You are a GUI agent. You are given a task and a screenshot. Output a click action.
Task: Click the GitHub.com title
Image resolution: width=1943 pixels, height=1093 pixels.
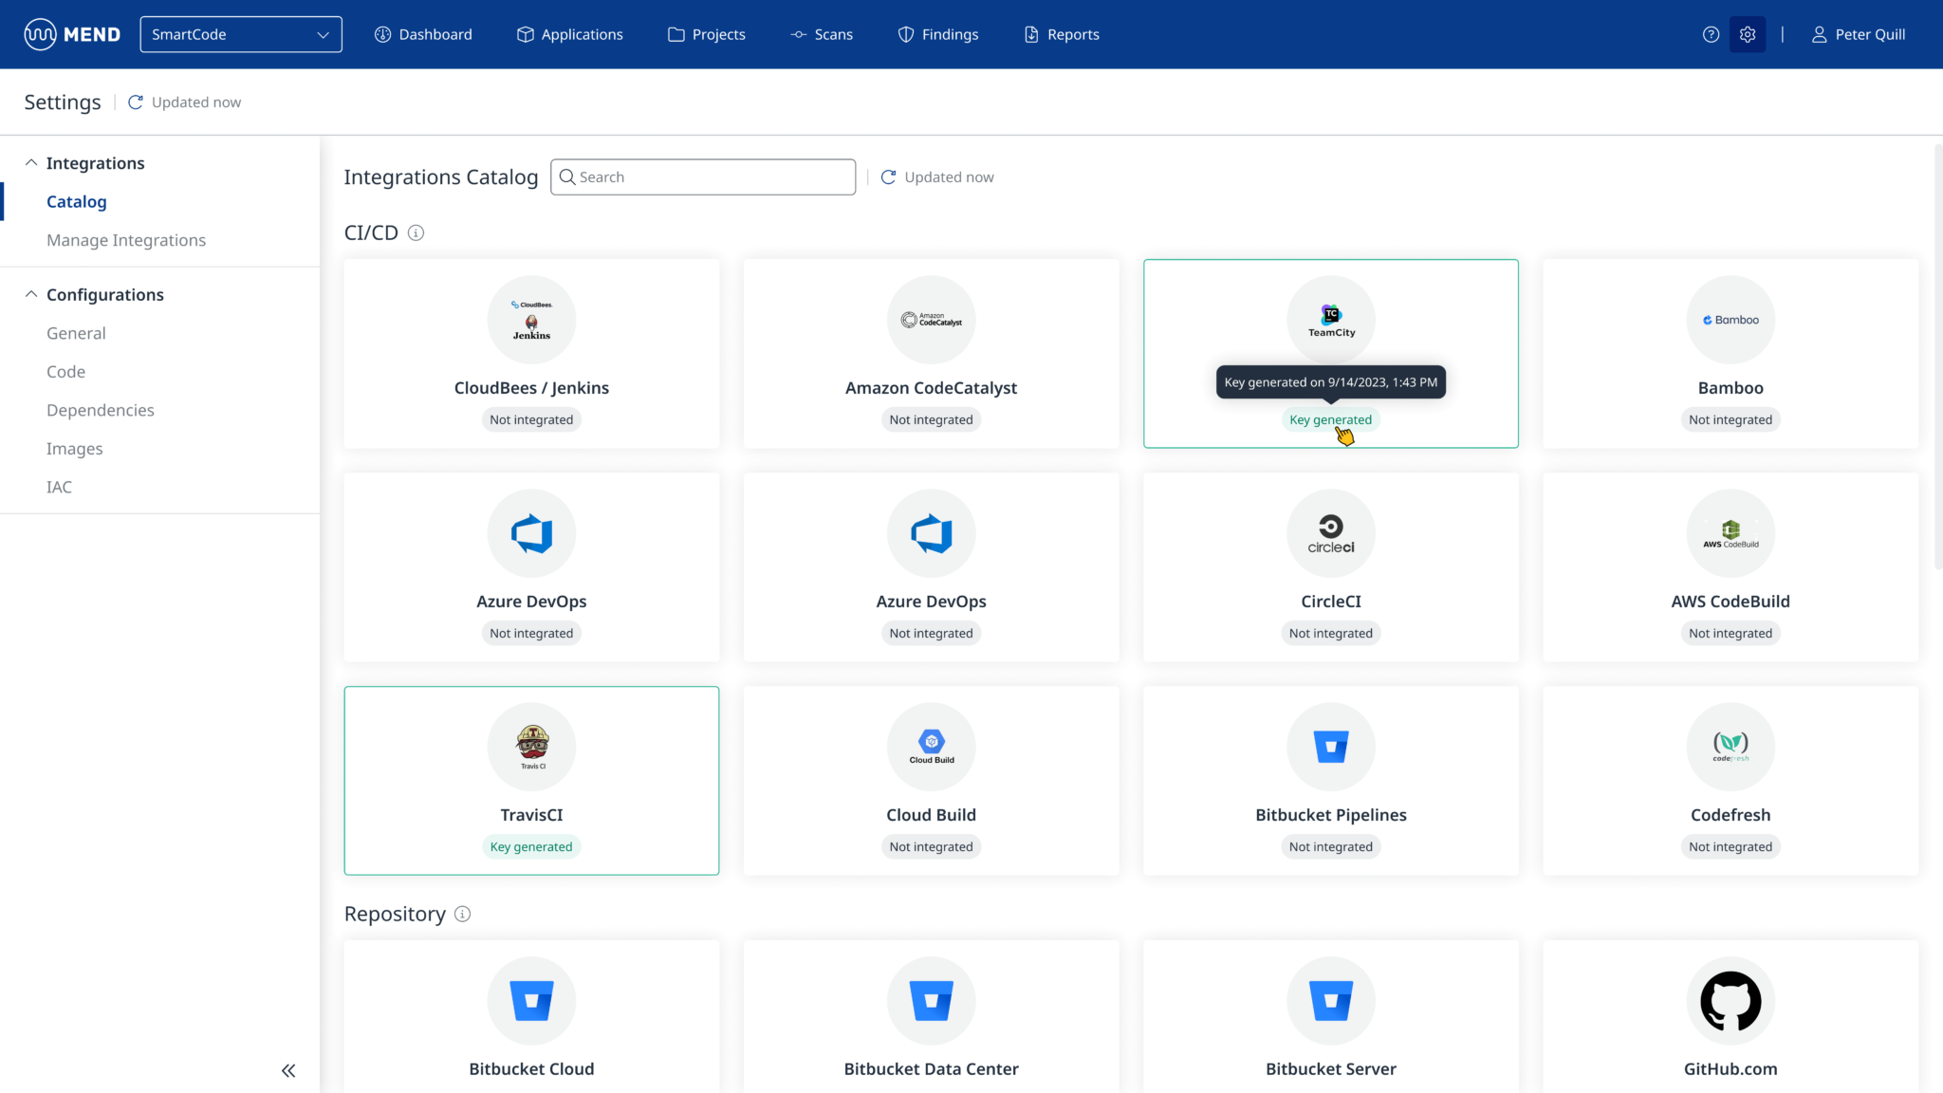pos(1730,1069)
